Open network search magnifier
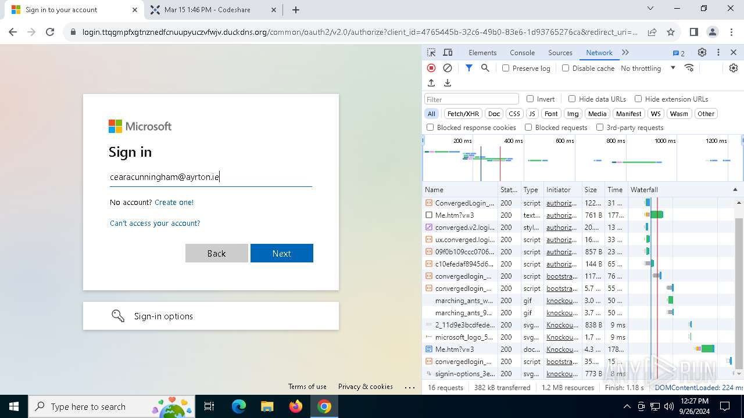This screenshot has width=744, height=418. pyautogui.click(x=485, y=68)
